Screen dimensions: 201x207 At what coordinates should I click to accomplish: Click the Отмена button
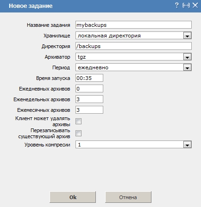pyautogui.click(x=128, y=197)
